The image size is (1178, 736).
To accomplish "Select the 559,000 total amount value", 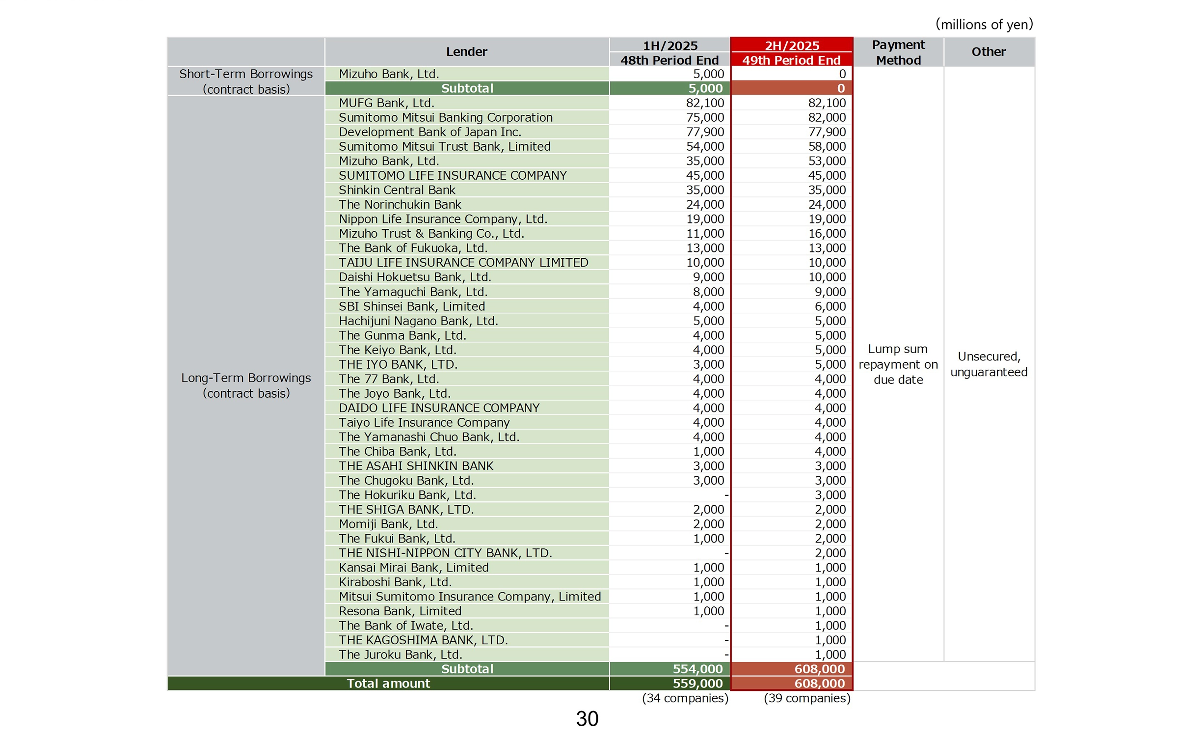I will pyautogui.click(x=697, y=683).
